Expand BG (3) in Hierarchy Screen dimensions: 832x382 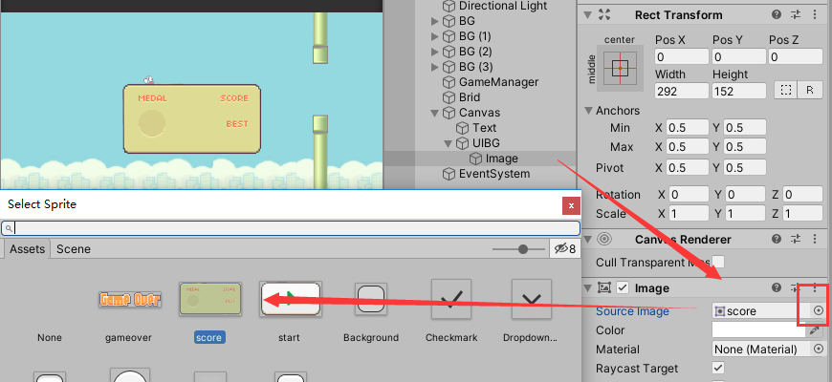(435, 67)
